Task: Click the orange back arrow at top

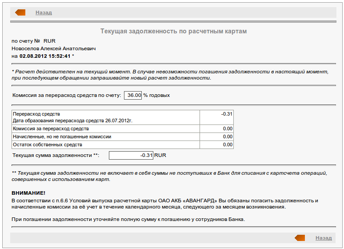Action: pos(20,12)
